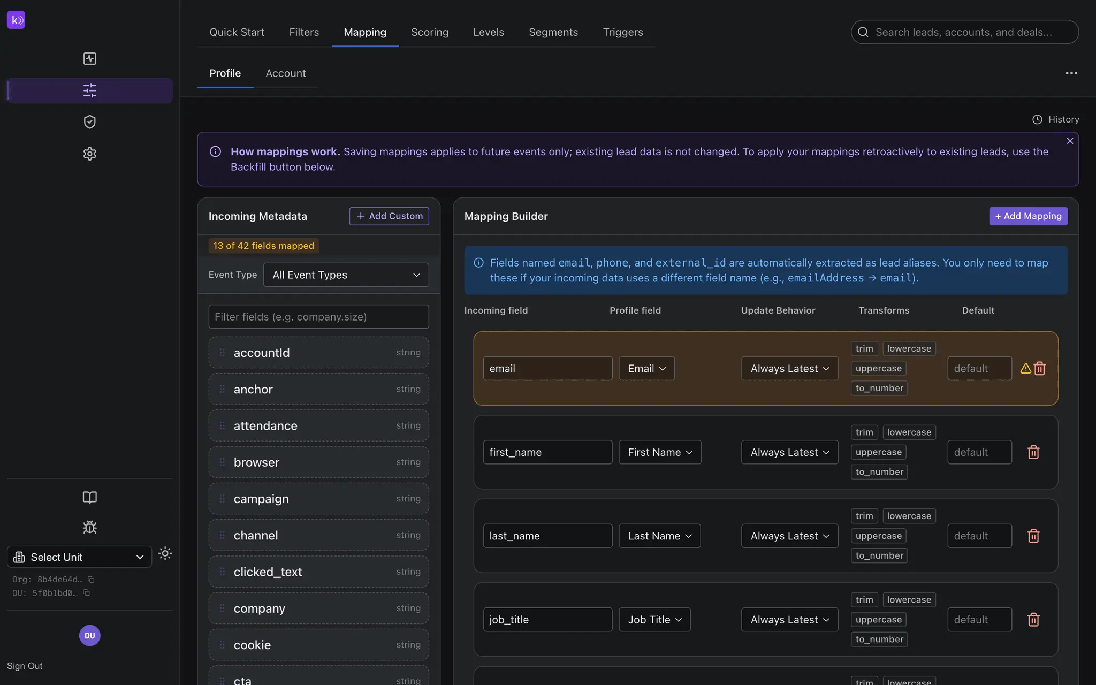Viewport: 1096px width, 685px height.
Task: Open the Last Name profile field dropdown
Action: (659, 536)
